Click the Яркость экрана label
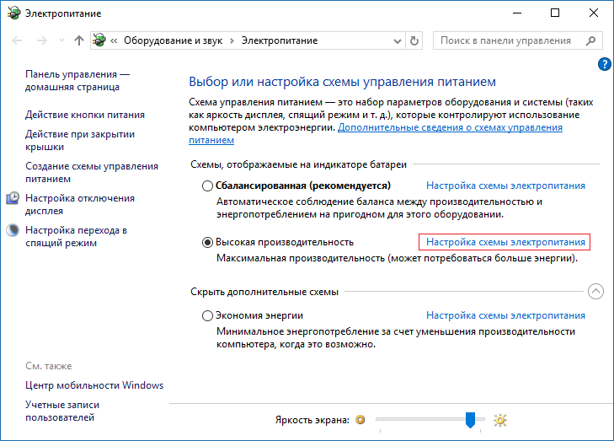Image resolution: width=614 pixels, height=441 pixels. [x=312, y=420]
